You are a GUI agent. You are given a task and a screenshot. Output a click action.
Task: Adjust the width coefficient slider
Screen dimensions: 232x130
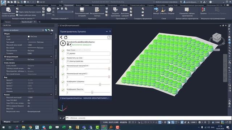(100, 84)
